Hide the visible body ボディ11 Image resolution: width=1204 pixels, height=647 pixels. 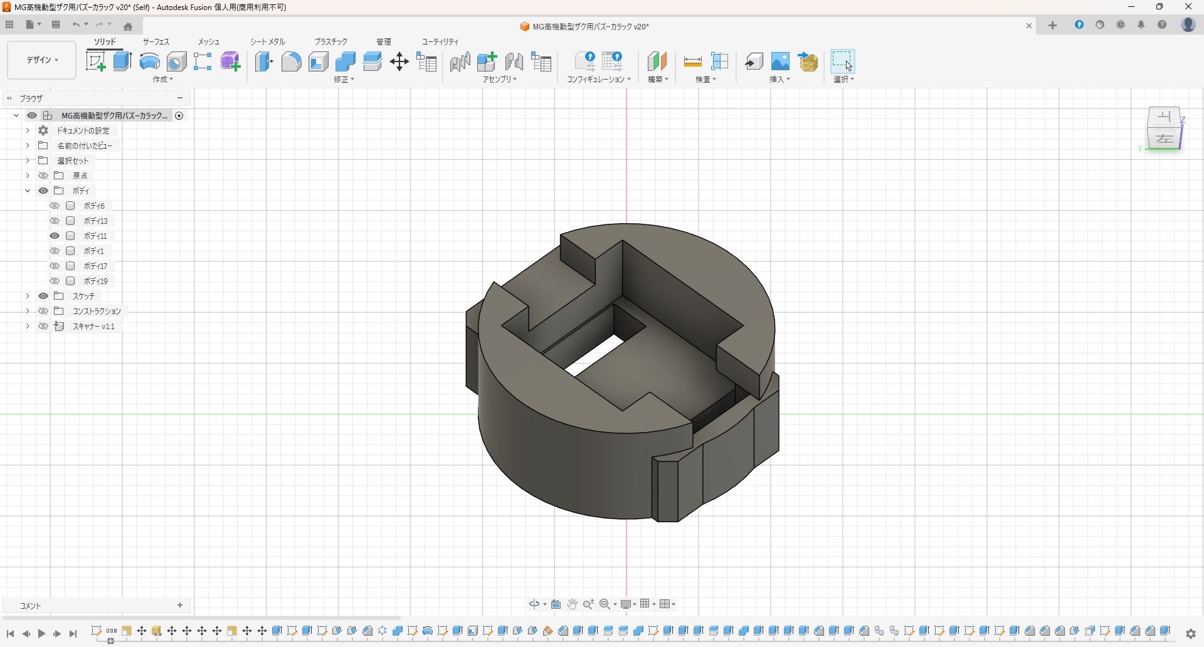(55, 236)
